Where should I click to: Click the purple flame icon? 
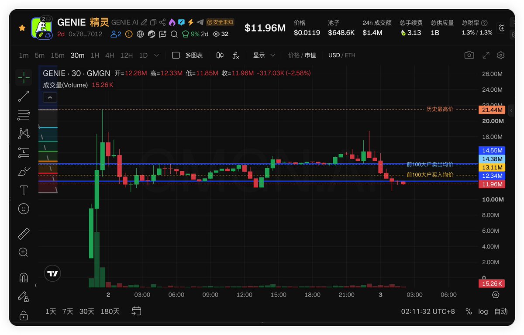(x=172, y=22)
